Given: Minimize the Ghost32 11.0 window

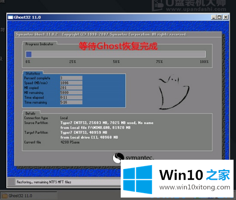Looking at the screenshot, I should tap(213, 17).
